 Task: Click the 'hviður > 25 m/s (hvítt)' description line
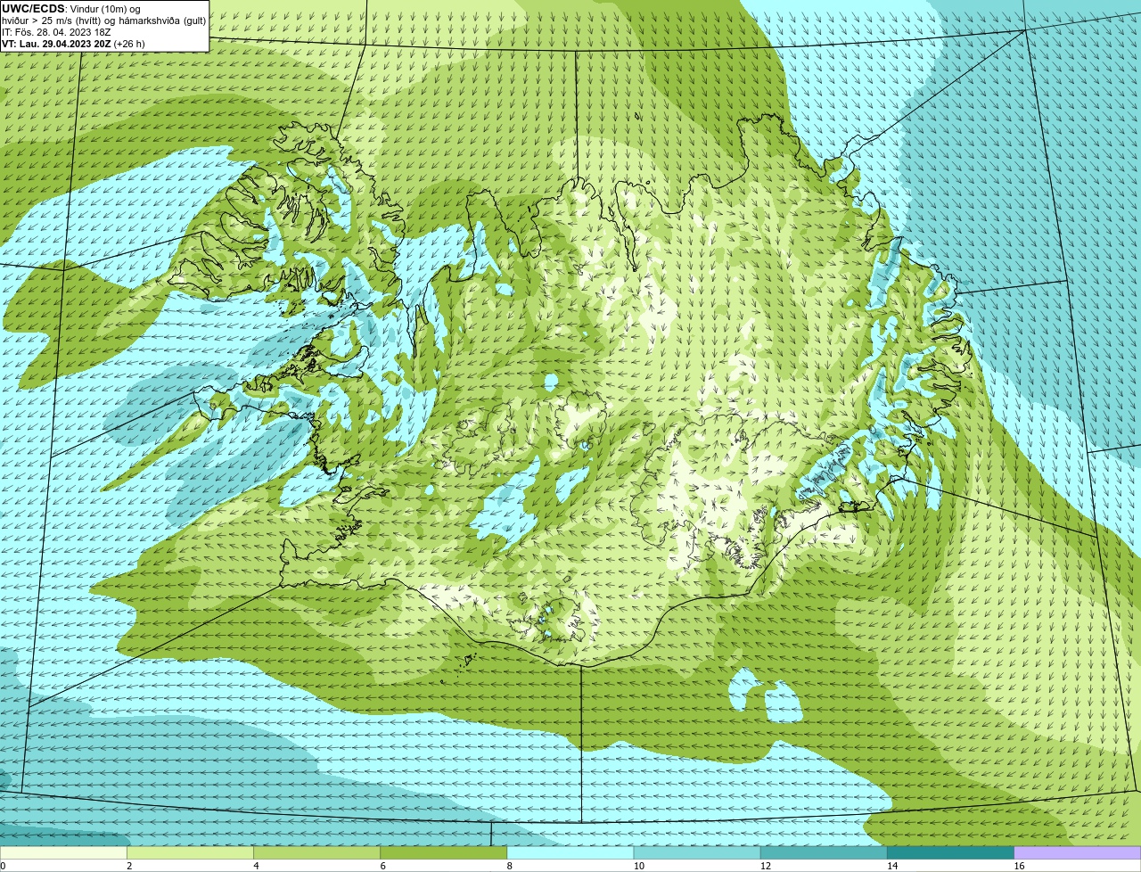(104, 21)
